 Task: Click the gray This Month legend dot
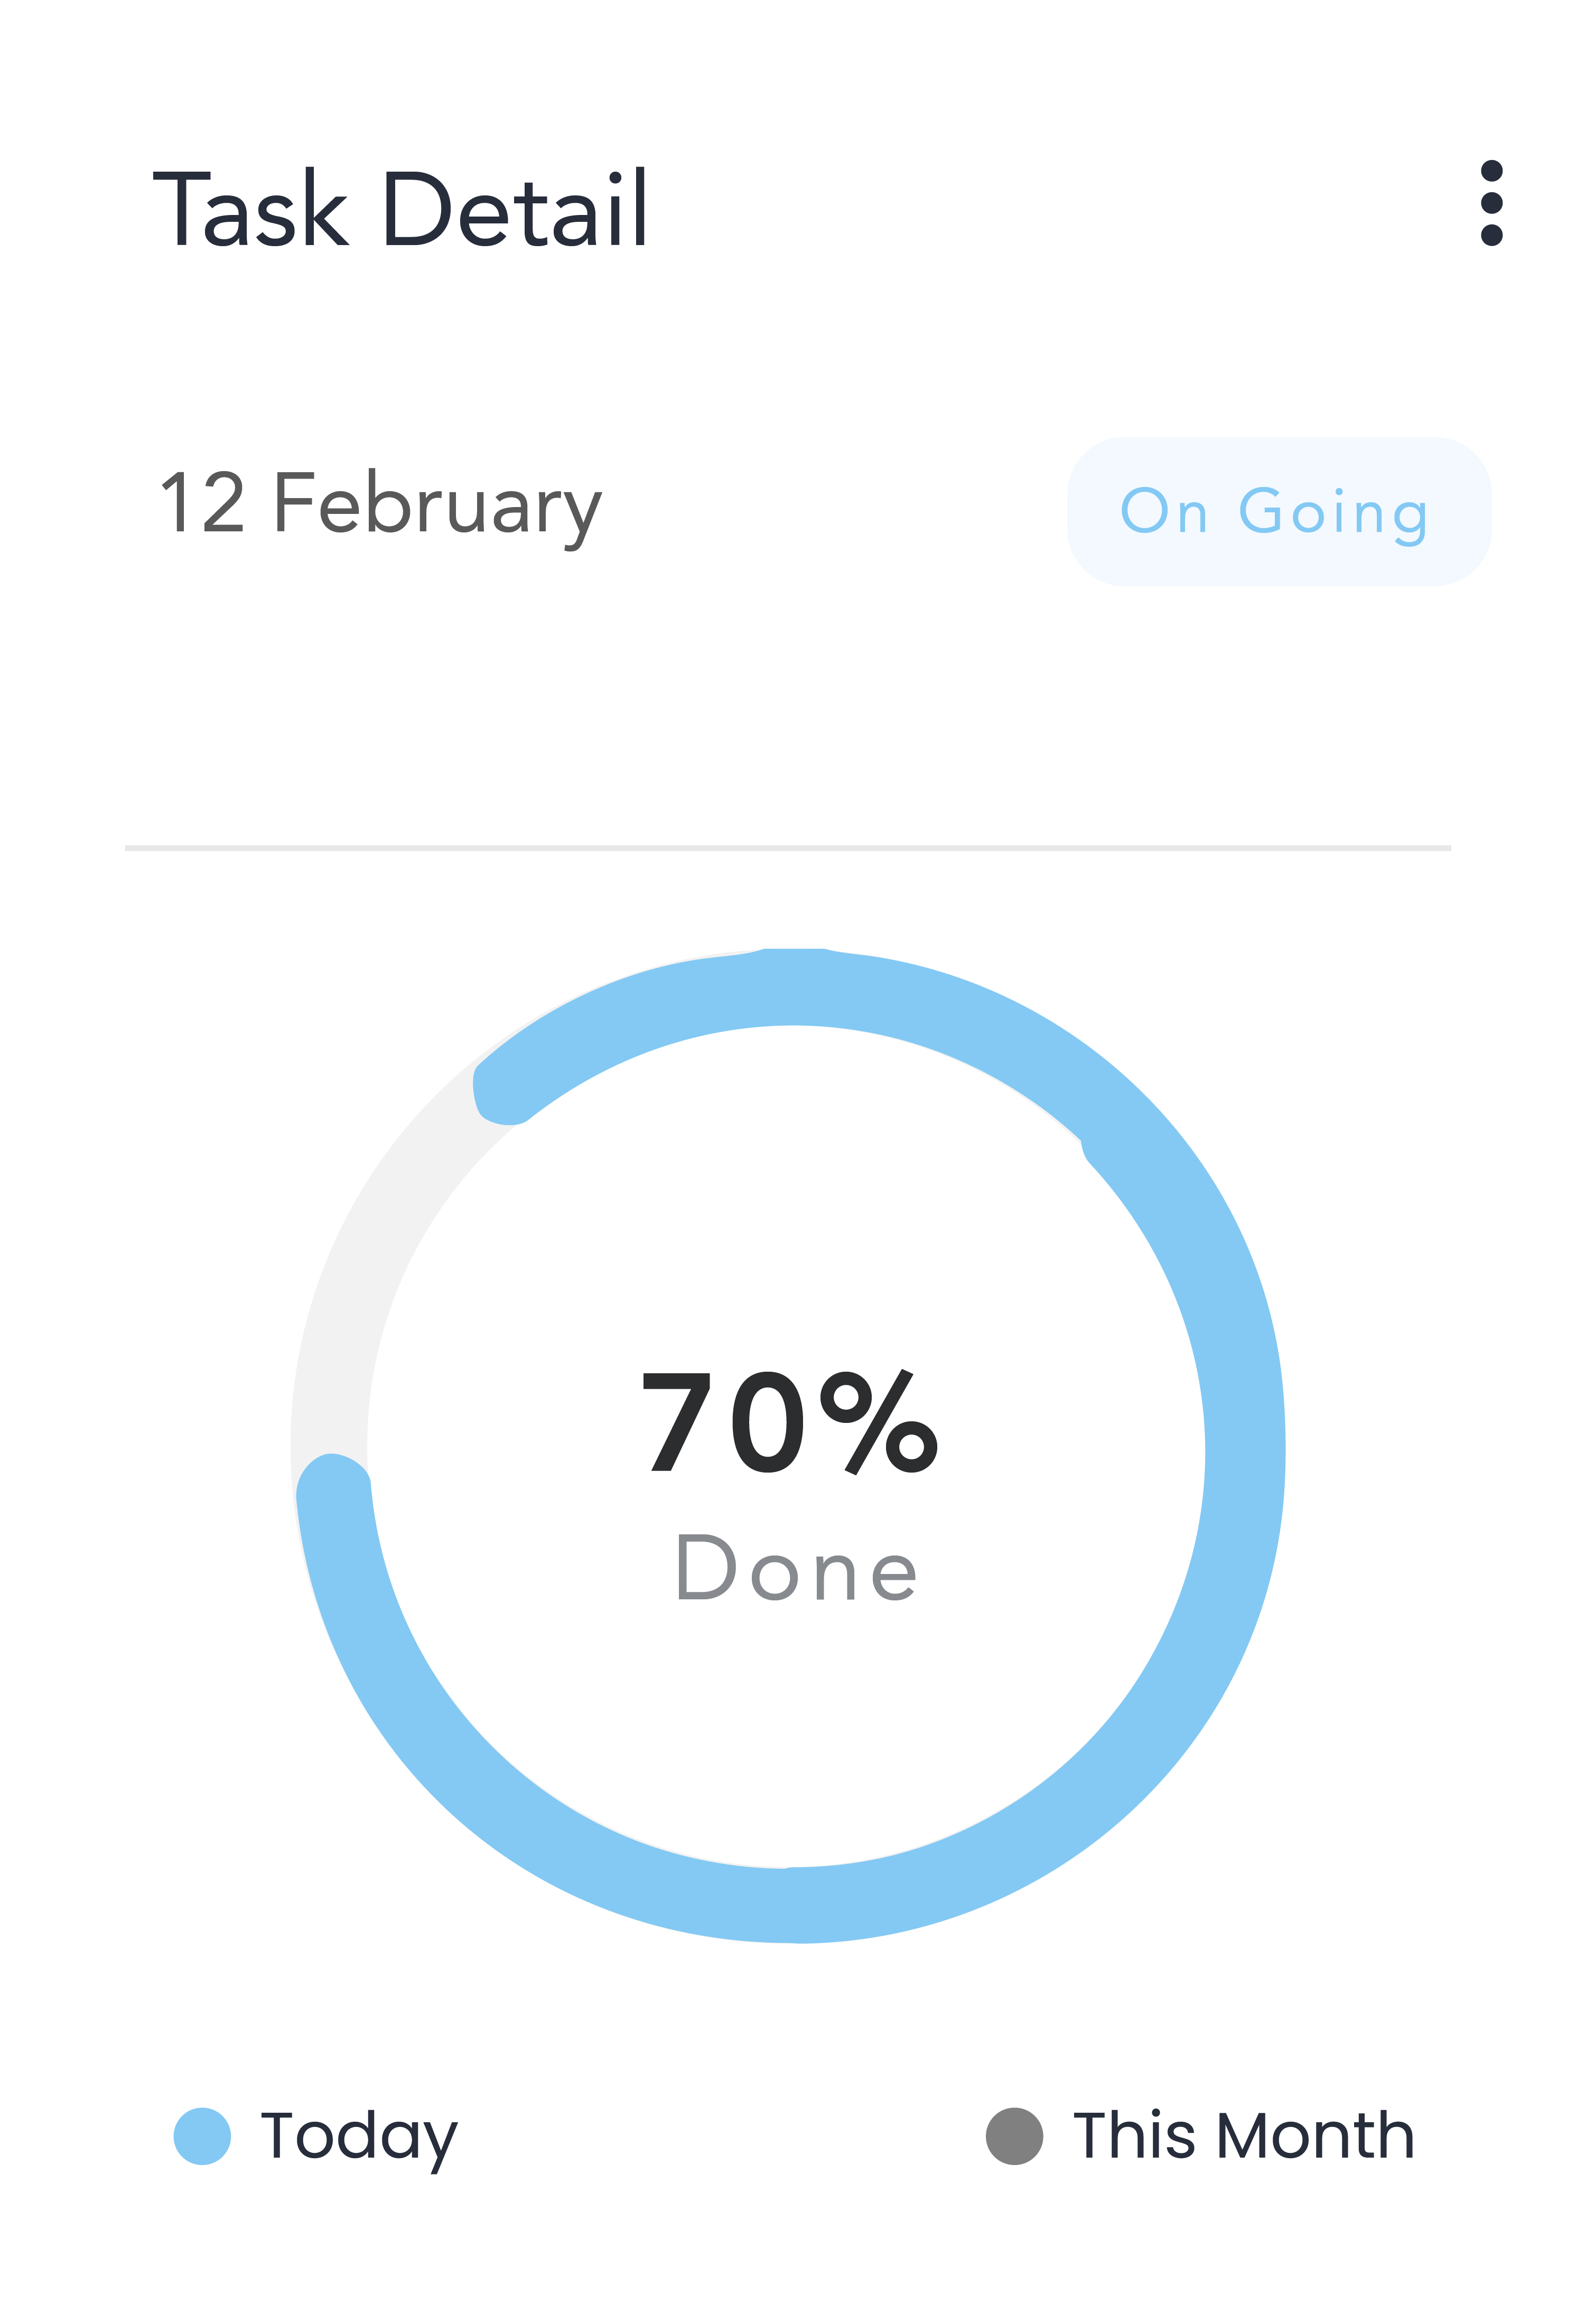click(x=1014, y=2135)
